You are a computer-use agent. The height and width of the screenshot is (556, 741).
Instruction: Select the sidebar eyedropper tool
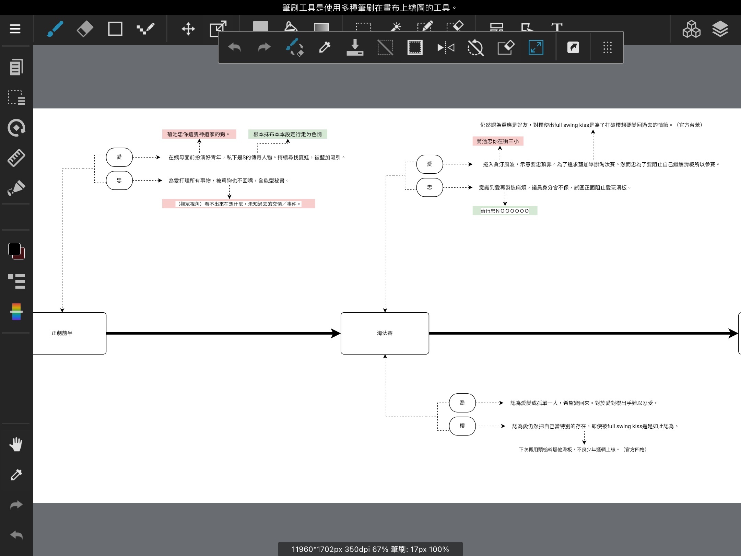pos(16,475)
